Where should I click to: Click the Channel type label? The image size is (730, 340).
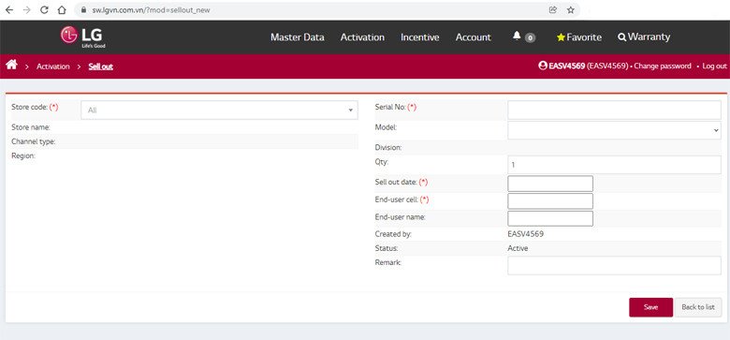(x=33, y=141)
